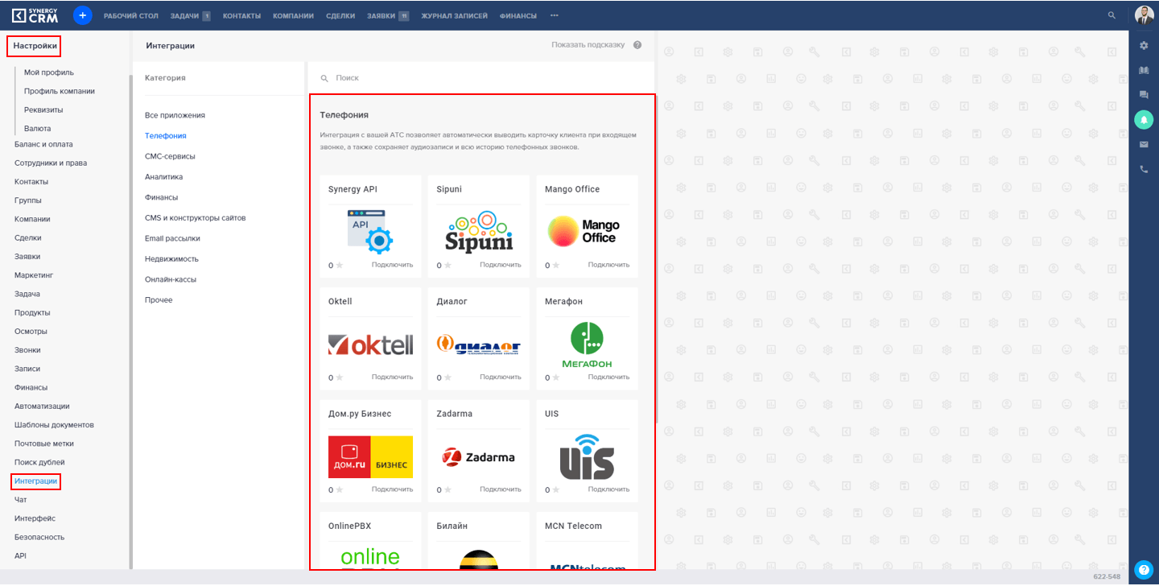
Task: Connect the Synergy API integration via Подключить
Action: click(x=392, y=265)
